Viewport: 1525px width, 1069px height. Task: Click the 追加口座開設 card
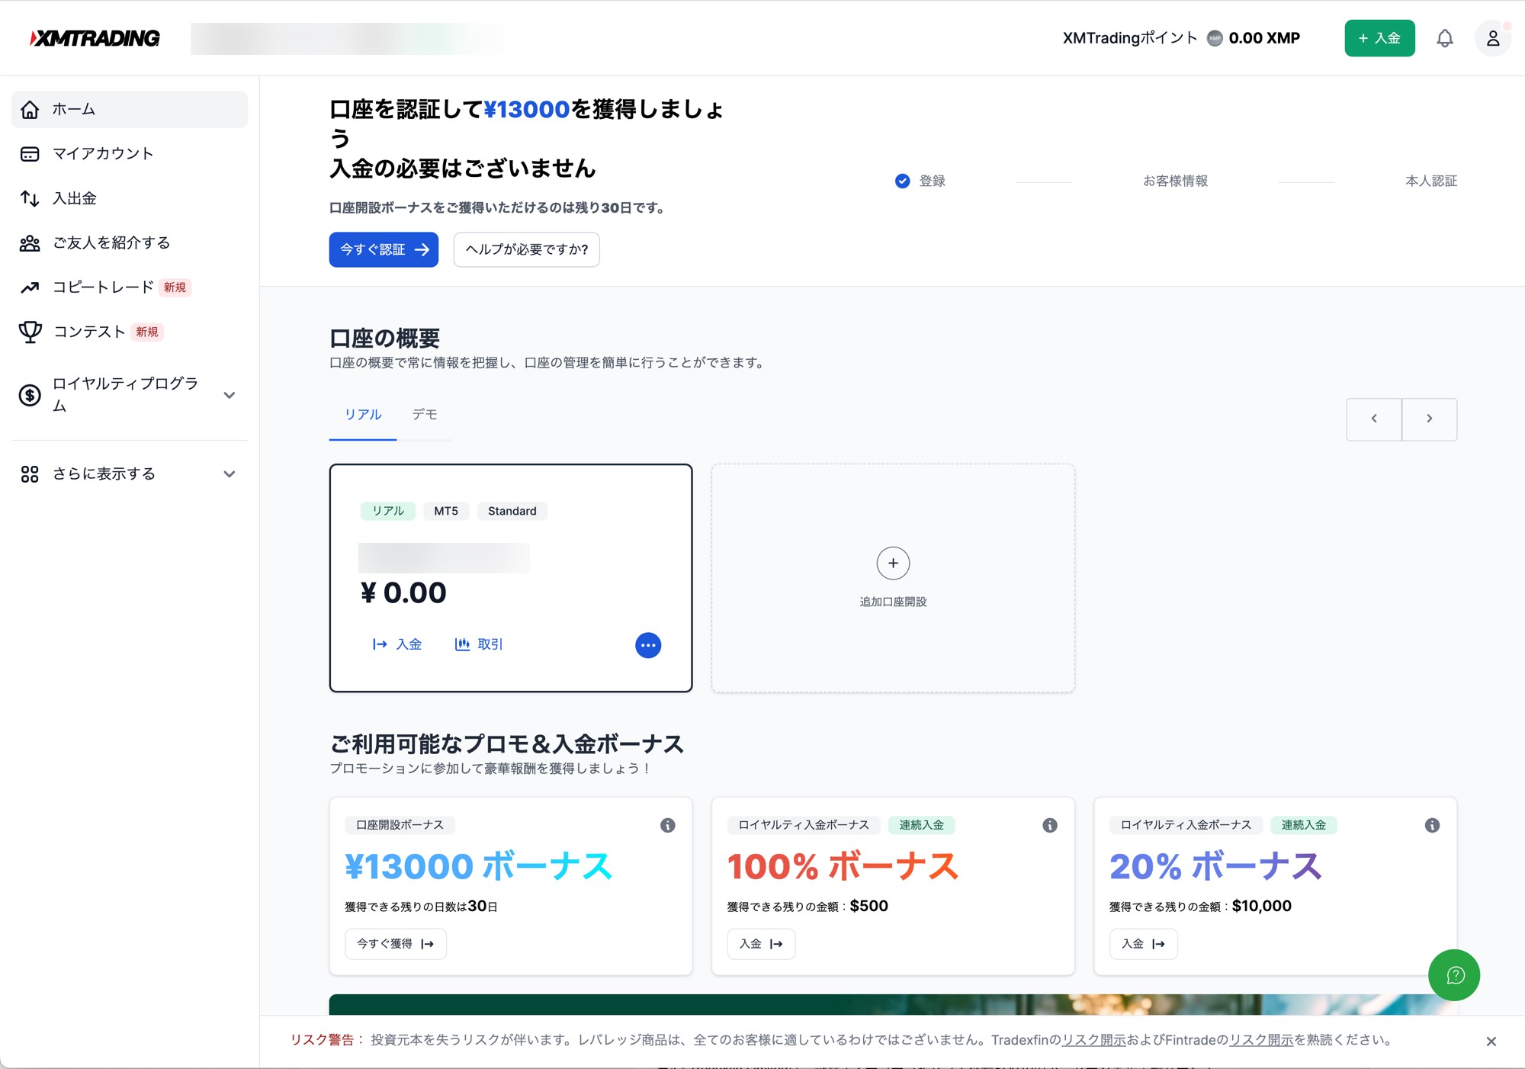tap(893, 578)
